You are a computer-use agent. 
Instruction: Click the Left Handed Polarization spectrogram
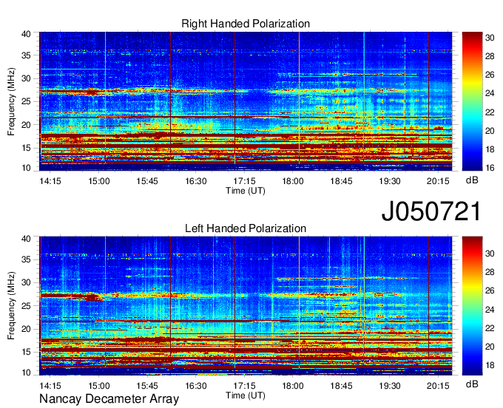point(246,306)
